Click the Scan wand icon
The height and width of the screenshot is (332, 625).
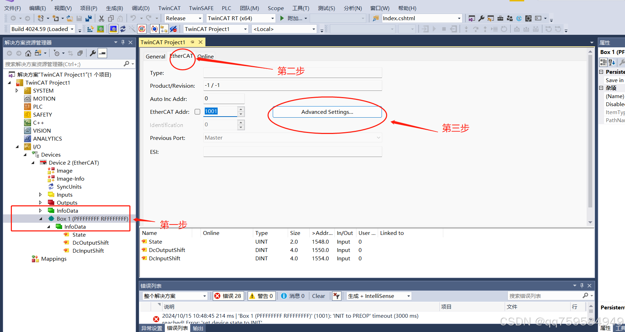(132, 29)
